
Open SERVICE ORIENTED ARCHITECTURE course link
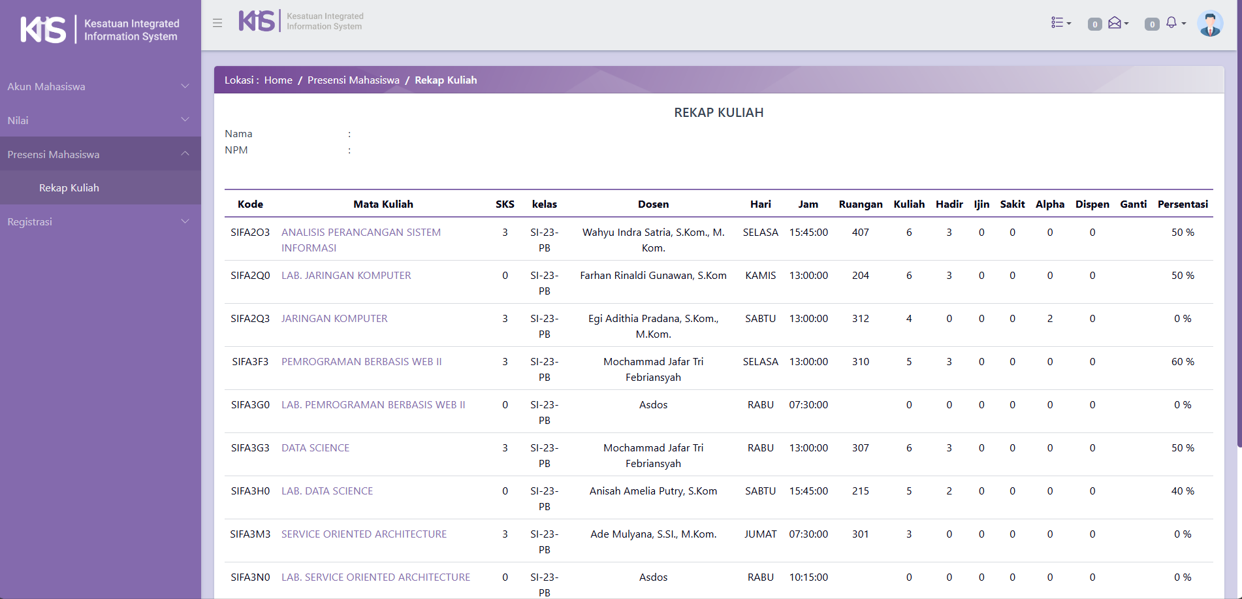click(364, 534)
